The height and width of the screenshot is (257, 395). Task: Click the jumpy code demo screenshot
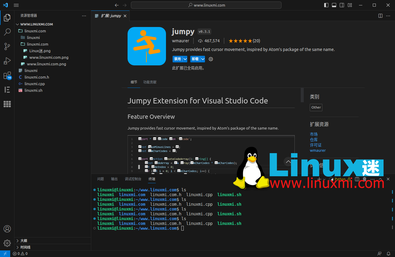click(211, 154)
